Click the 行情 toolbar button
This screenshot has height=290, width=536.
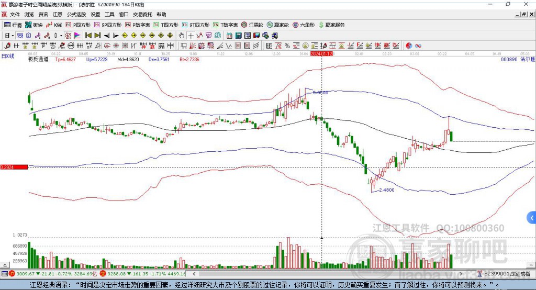point(13,25)
